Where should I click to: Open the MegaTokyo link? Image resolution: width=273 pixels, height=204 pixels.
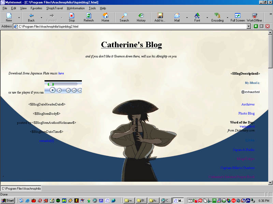pos(246,159)
